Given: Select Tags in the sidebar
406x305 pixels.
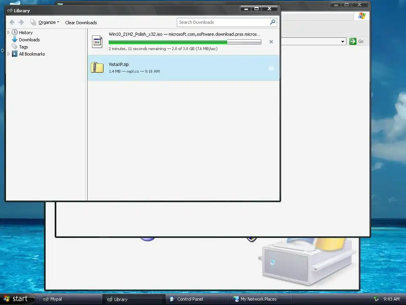Looking at the screenshot, I should 23,47.
